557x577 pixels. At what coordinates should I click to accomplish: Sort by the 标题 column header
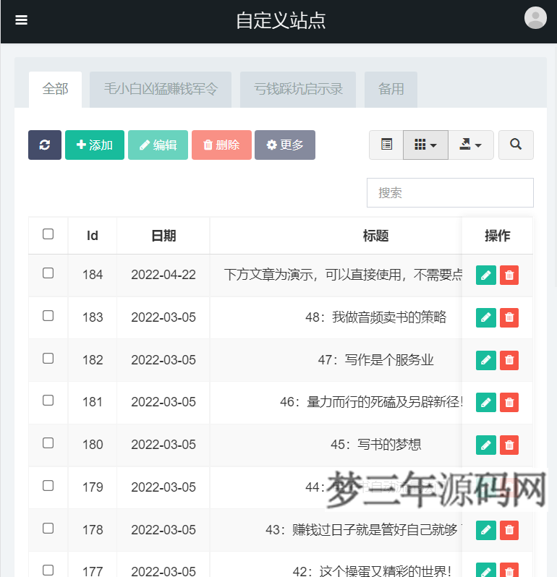[375, 236]
